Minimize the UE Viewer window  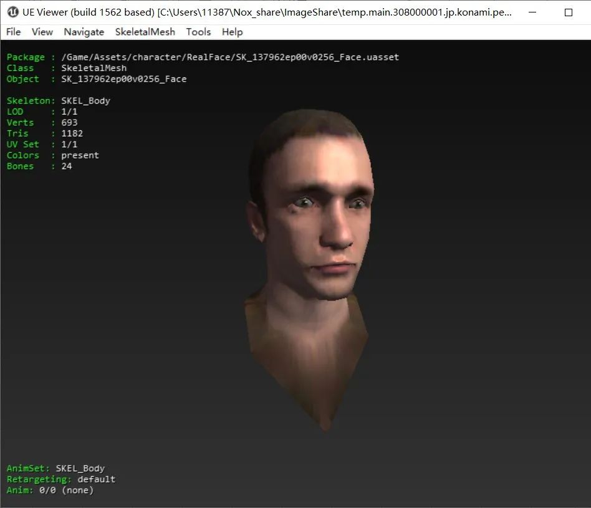point(532,12)
